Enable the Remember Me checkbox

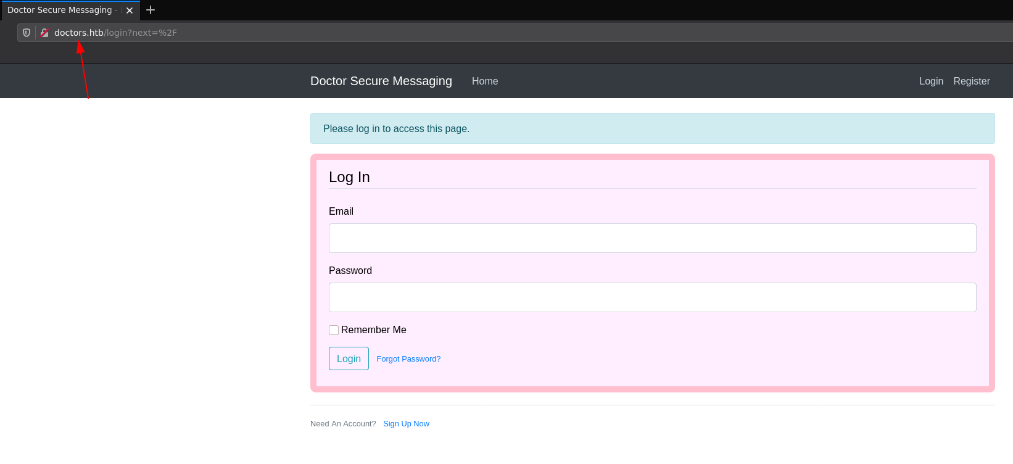click(x=334, y=330)
